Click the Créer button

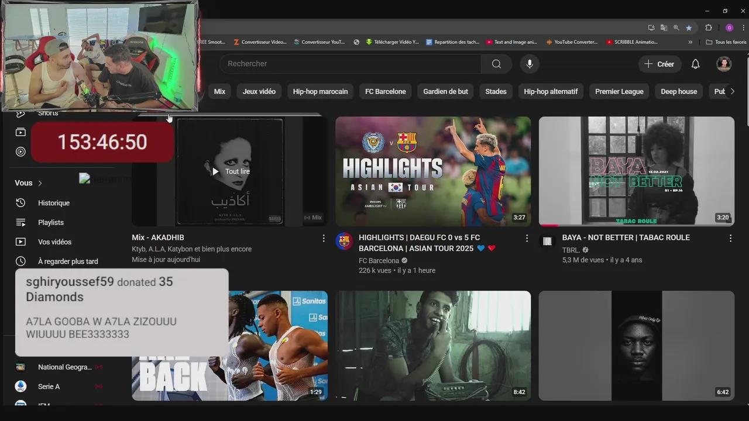point(659,64)
